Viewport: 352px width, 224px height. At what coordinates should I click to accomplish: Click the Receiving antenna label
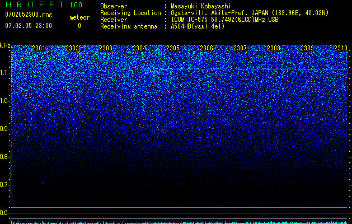(x=129, y=26)
